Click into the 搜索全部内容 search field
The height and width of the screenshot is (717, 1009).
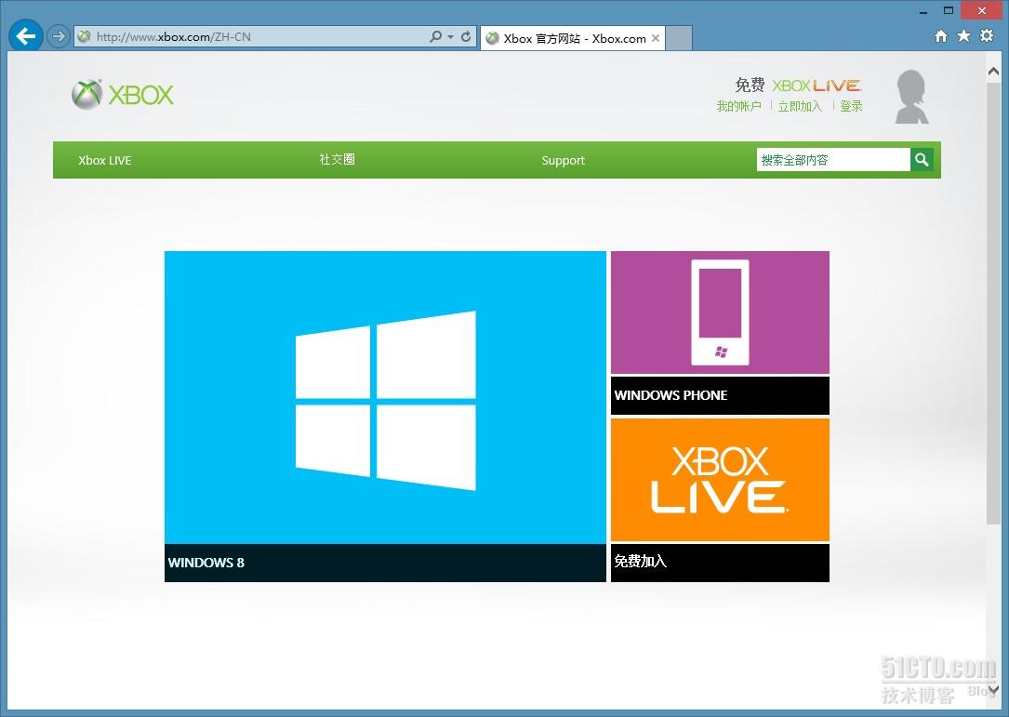(x=833, y=160)
